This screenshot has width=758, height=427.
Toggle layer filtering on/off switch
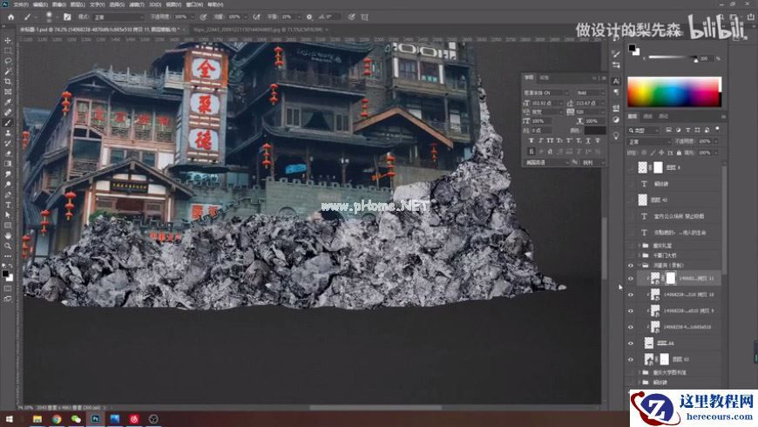click(717, 130)
